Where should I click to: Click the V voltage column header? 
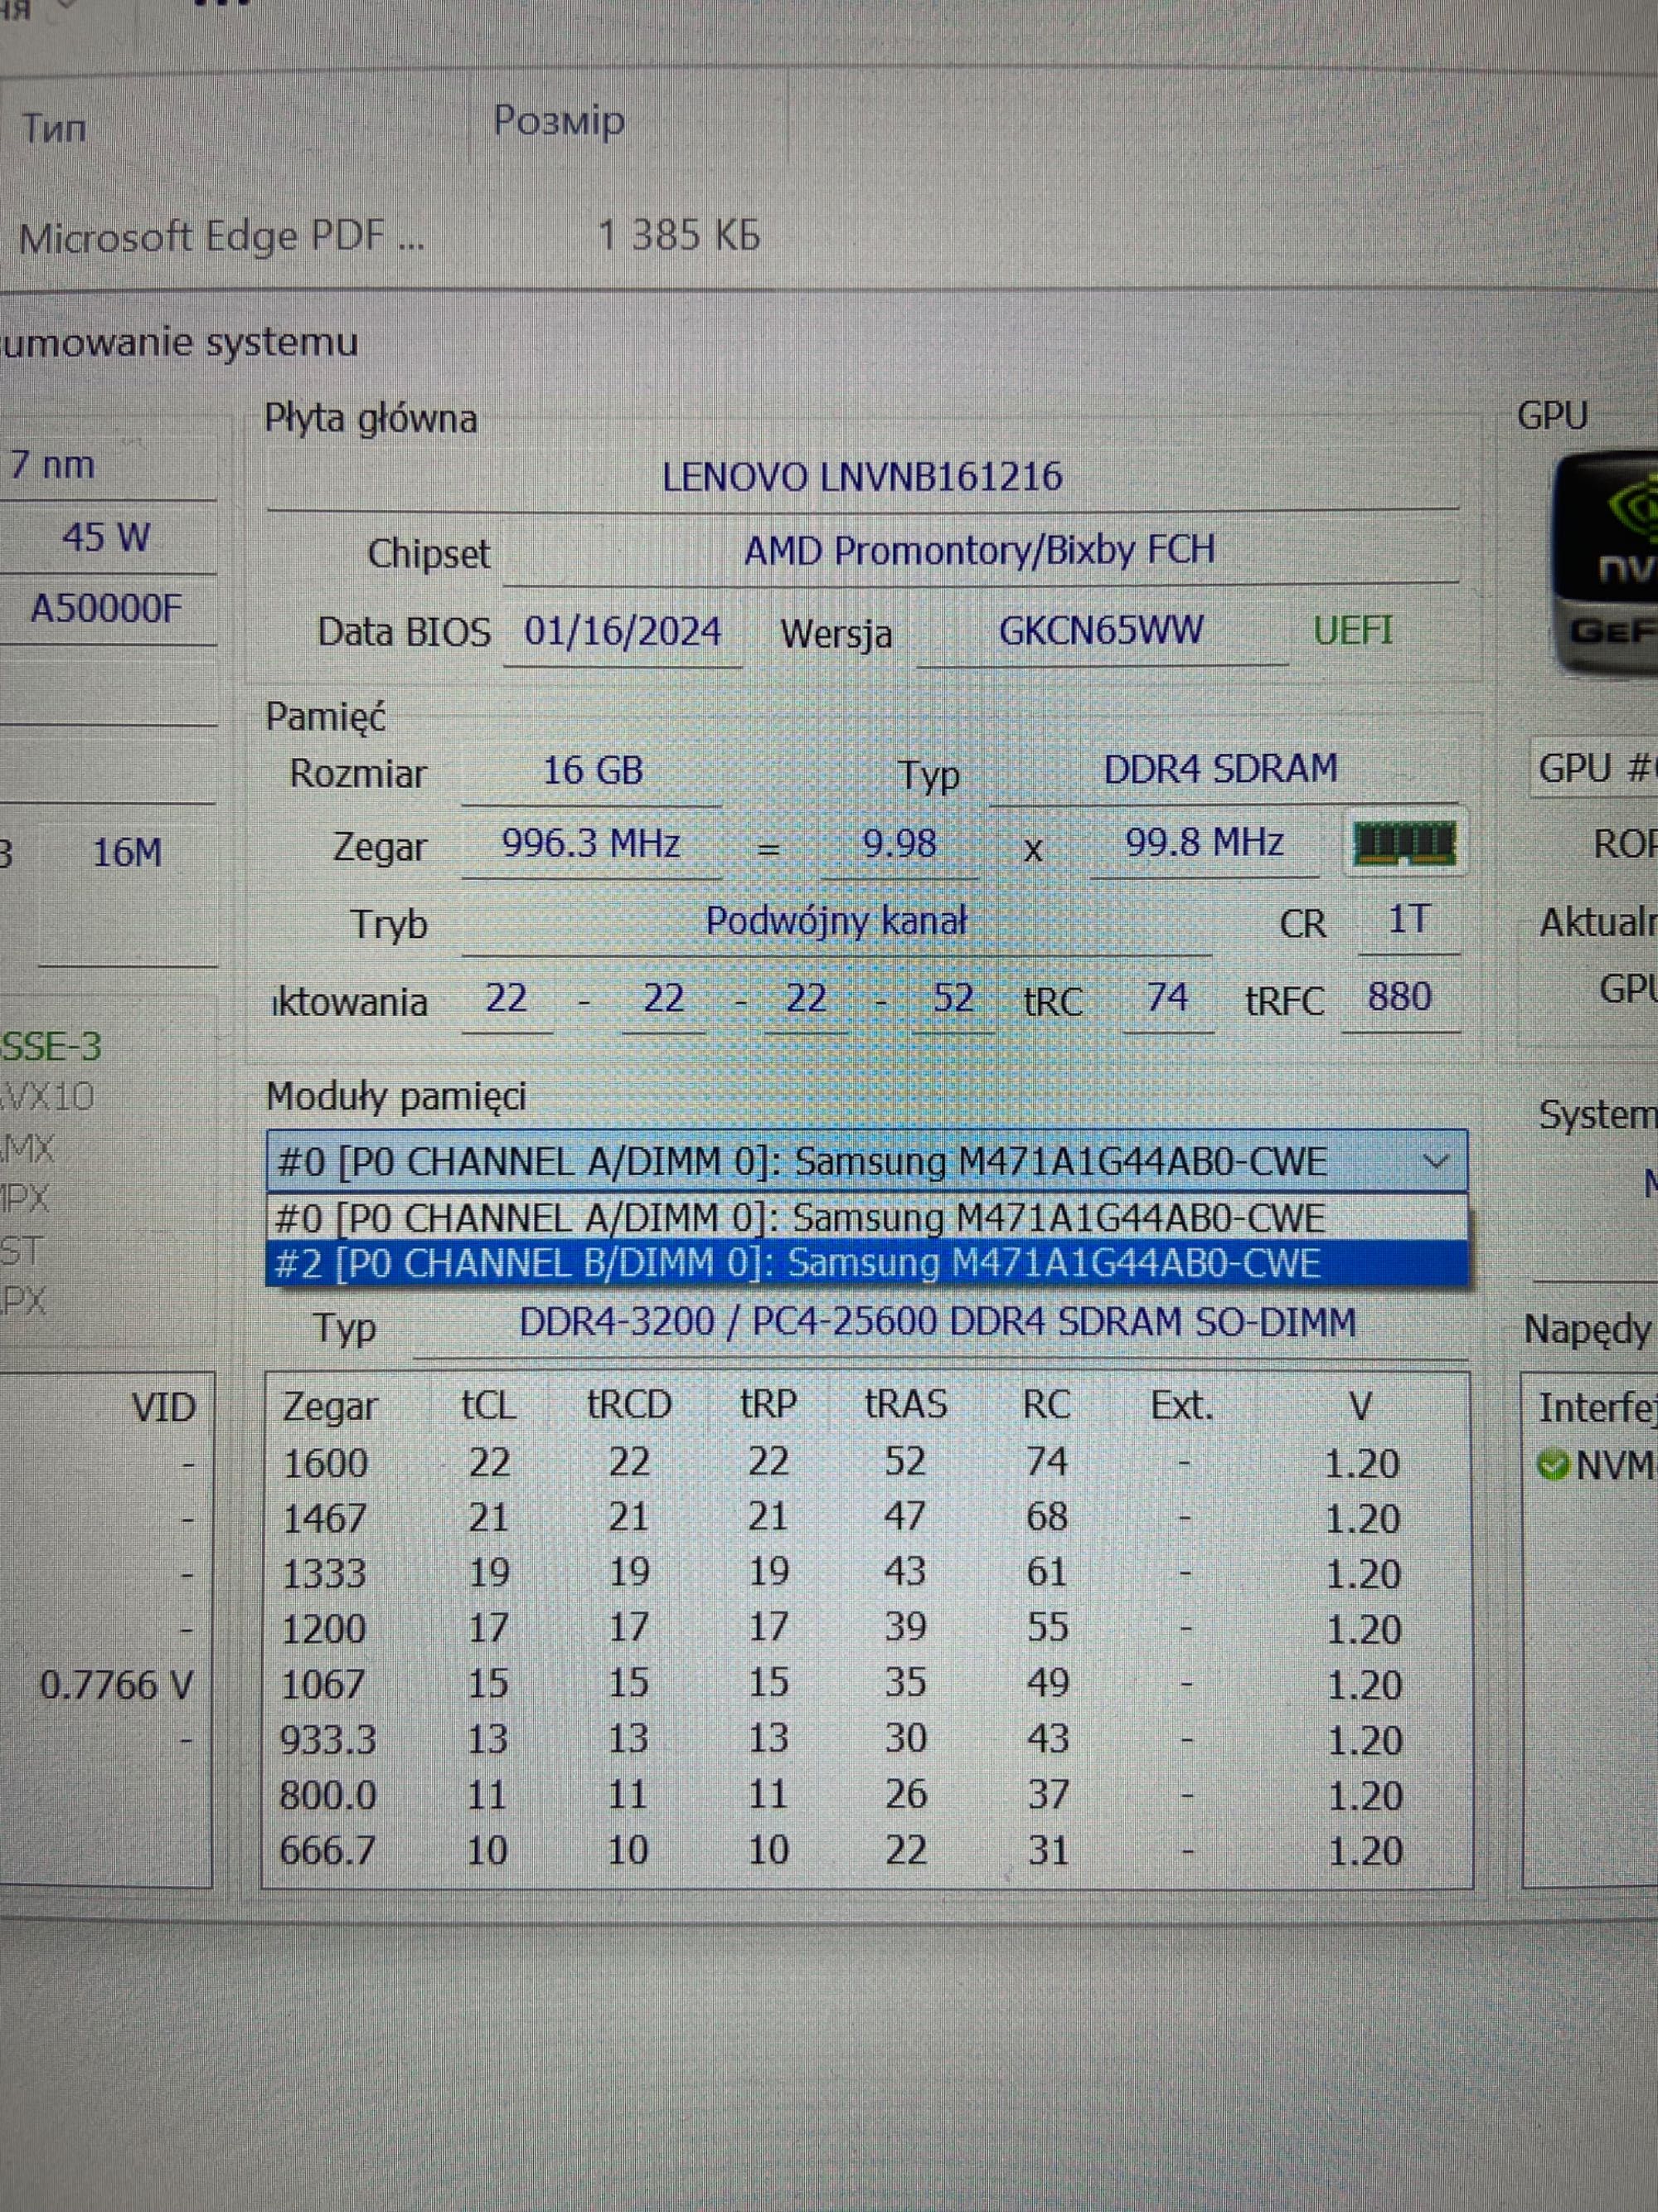point(1360,1407)
